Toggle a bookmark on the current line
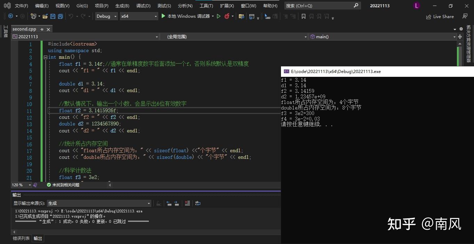 (x=303, y=16)
